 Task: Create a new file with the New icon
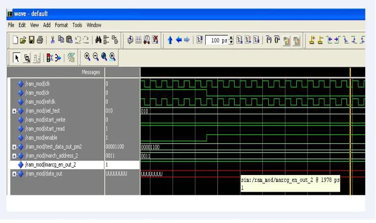15,40
